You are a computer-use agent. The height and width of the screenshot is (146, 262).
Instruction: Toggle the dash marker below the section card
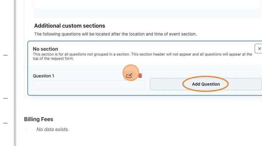click(5, 98)
